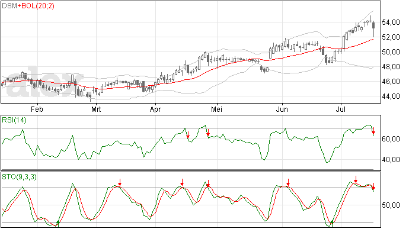The image size is (409, 229).
Task: Click the red RSI sell arrow in July
Action: tap(373, 131)
